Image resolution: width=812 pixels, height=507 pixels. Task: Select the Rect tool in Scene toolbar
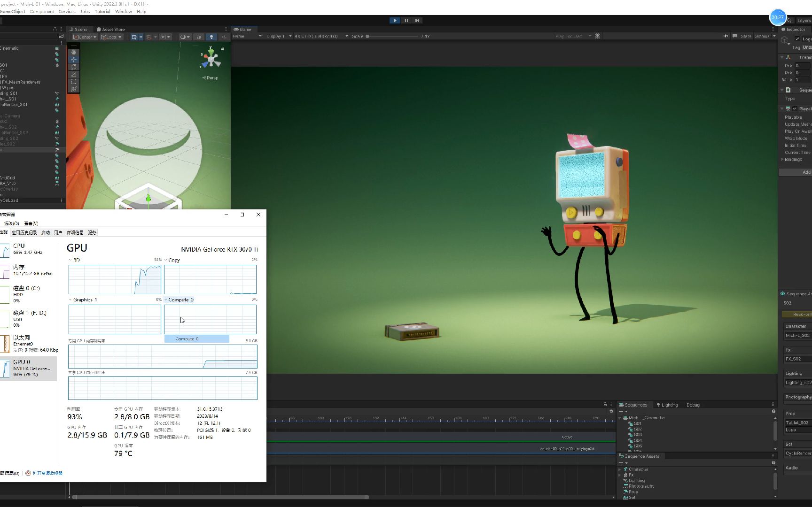74,82
